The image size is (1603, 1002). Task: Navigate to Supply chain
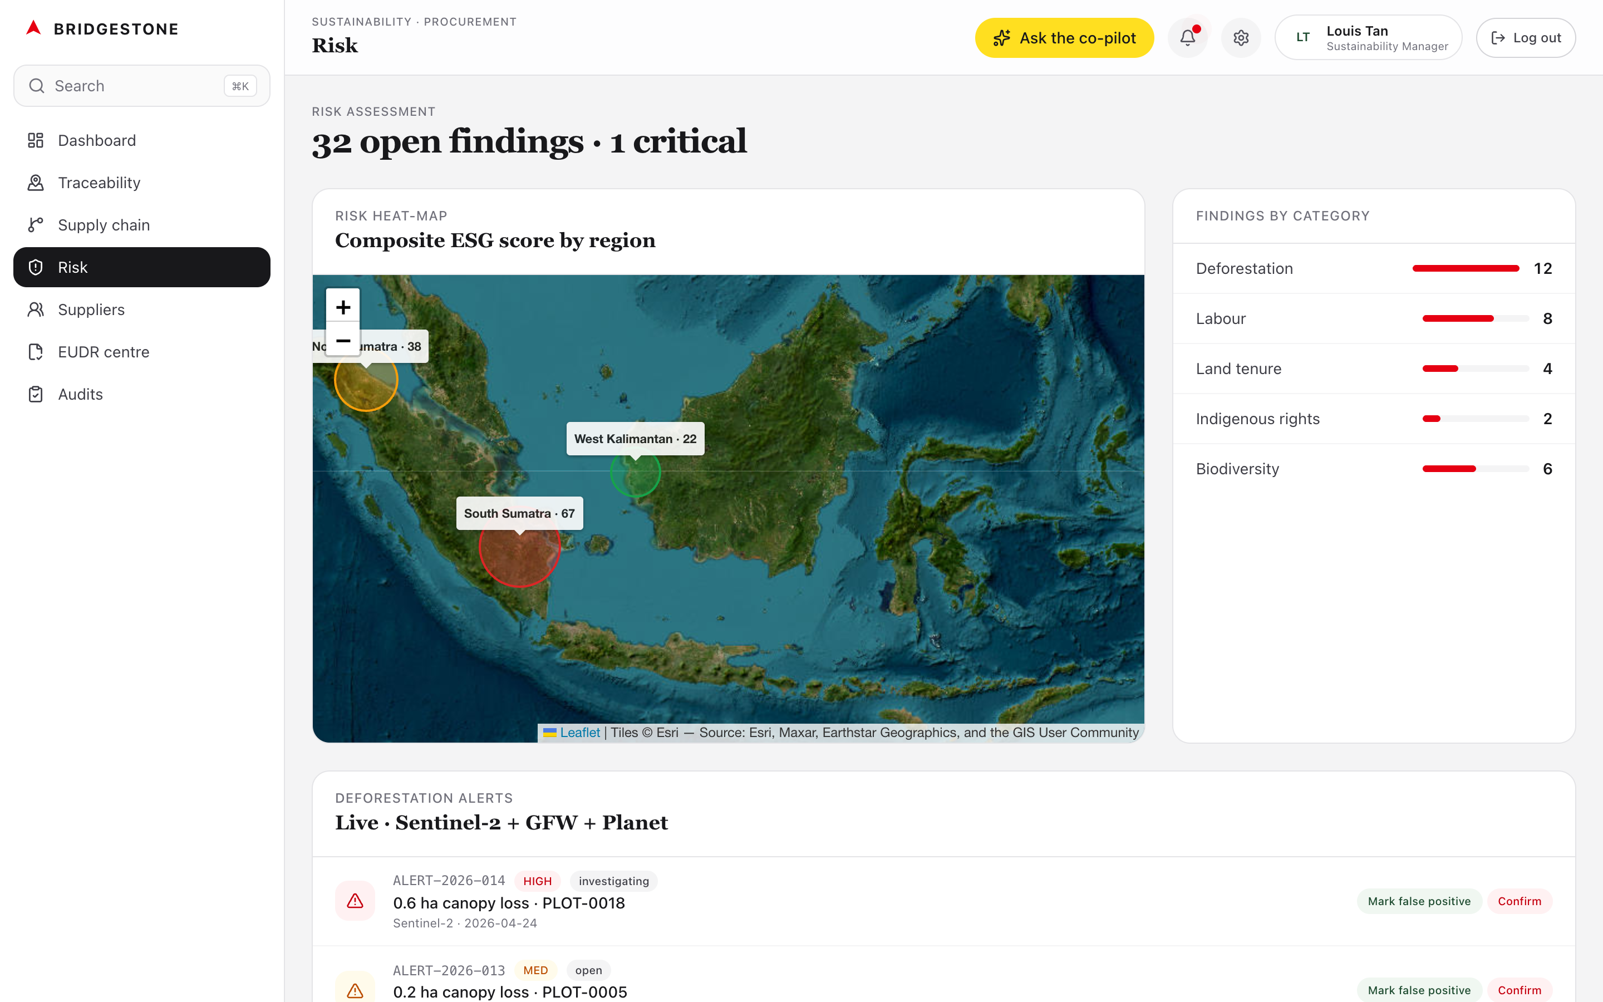pyautogui.click(x=104, y=225)
